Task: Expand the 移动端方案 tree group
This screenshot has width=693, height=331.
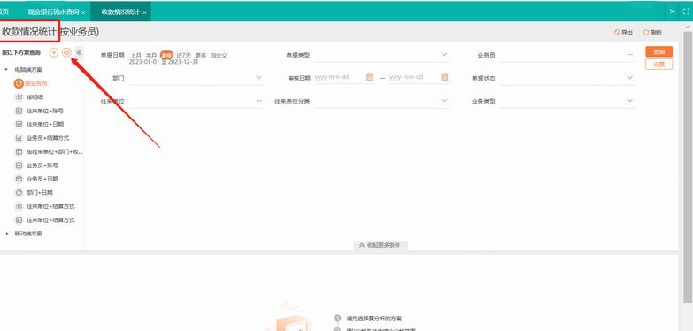Action: click(x=6, y=234)
